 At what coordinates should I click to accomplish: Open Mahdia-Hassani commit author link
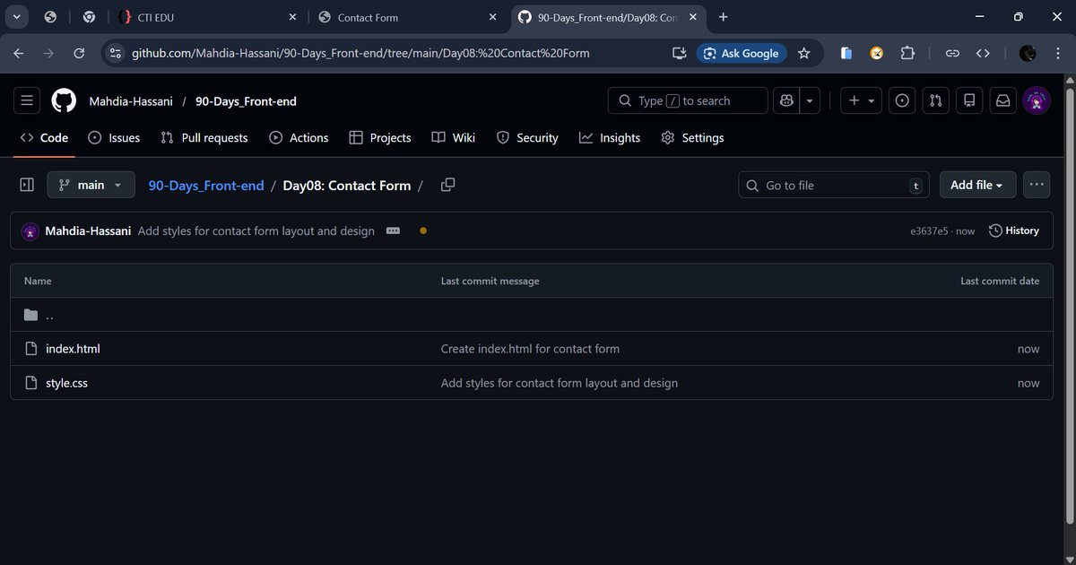tap(88, 230)
